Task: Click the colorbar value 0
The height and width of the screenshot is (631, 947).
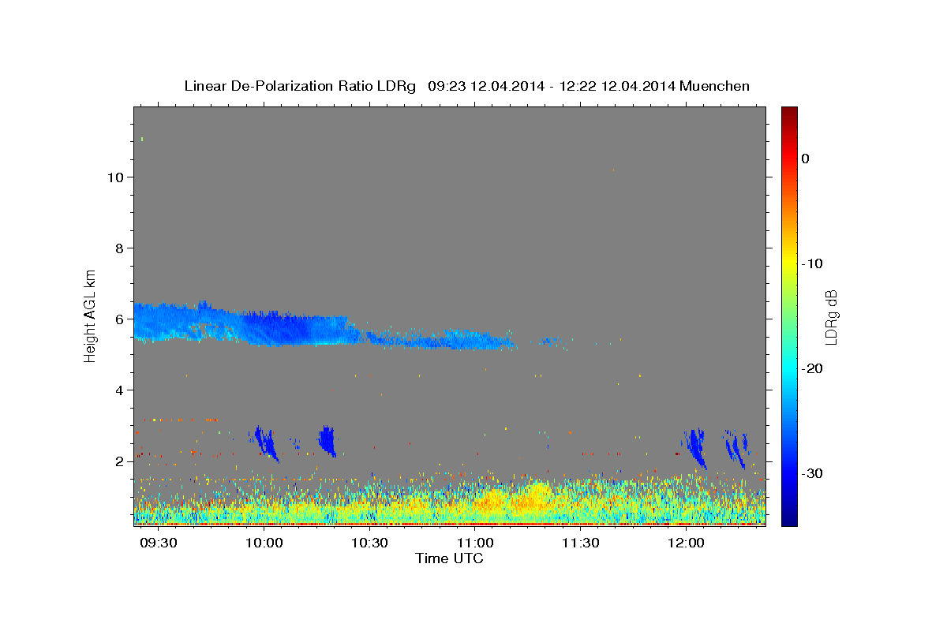Action: coord(806,159)
